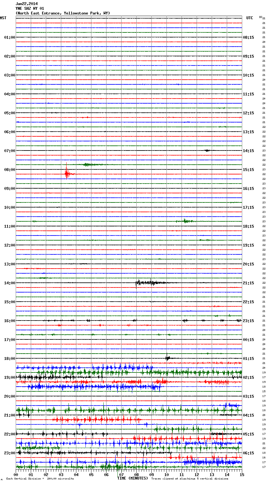Click minute '10' on bottom time axis
This screenshot has width=267, height=483.
pos(167,474)
